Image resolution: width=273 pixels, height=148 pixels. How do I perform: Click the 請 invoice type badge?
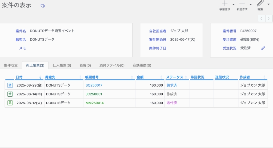click(10, 85)
